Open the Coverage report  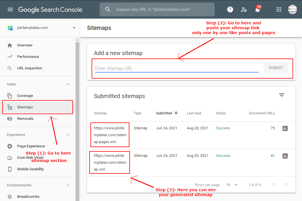38,96
